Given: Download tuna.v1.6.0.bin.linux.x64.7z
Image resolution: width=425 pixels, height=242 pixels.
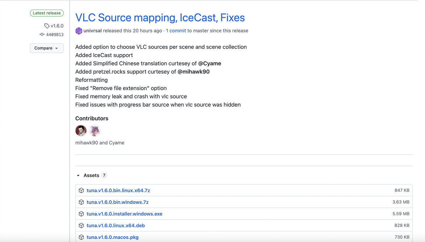Looking at the screenshot, I should [x=118, y=190].
